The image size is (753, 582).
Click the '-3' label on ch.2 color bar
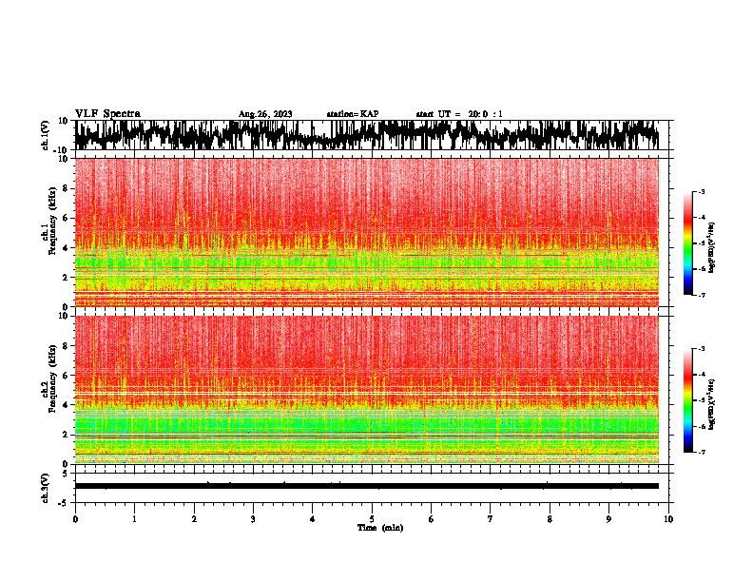702,349
